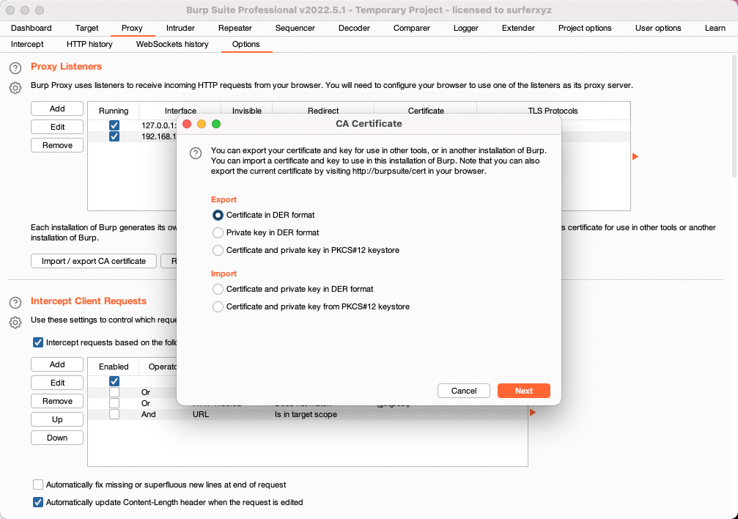Open the HTTP history sub-tab

coord(89,44)
